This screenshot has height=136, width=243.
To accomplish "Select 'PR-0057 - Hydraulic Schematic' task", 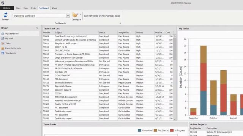I will pyautogui.click(x=108, y=68).
